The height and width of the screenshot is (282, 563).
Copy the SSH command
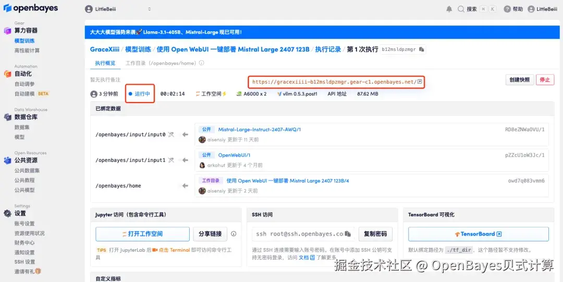pos(348,234)
